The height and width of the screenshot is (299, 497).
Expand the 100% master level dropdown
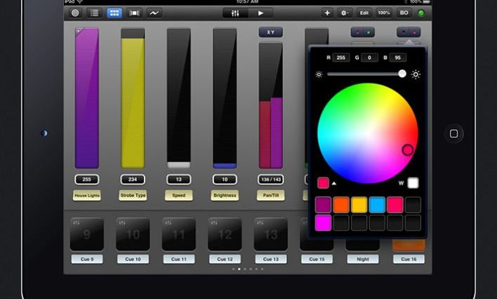pyautogui.click(x=384, y=13)
